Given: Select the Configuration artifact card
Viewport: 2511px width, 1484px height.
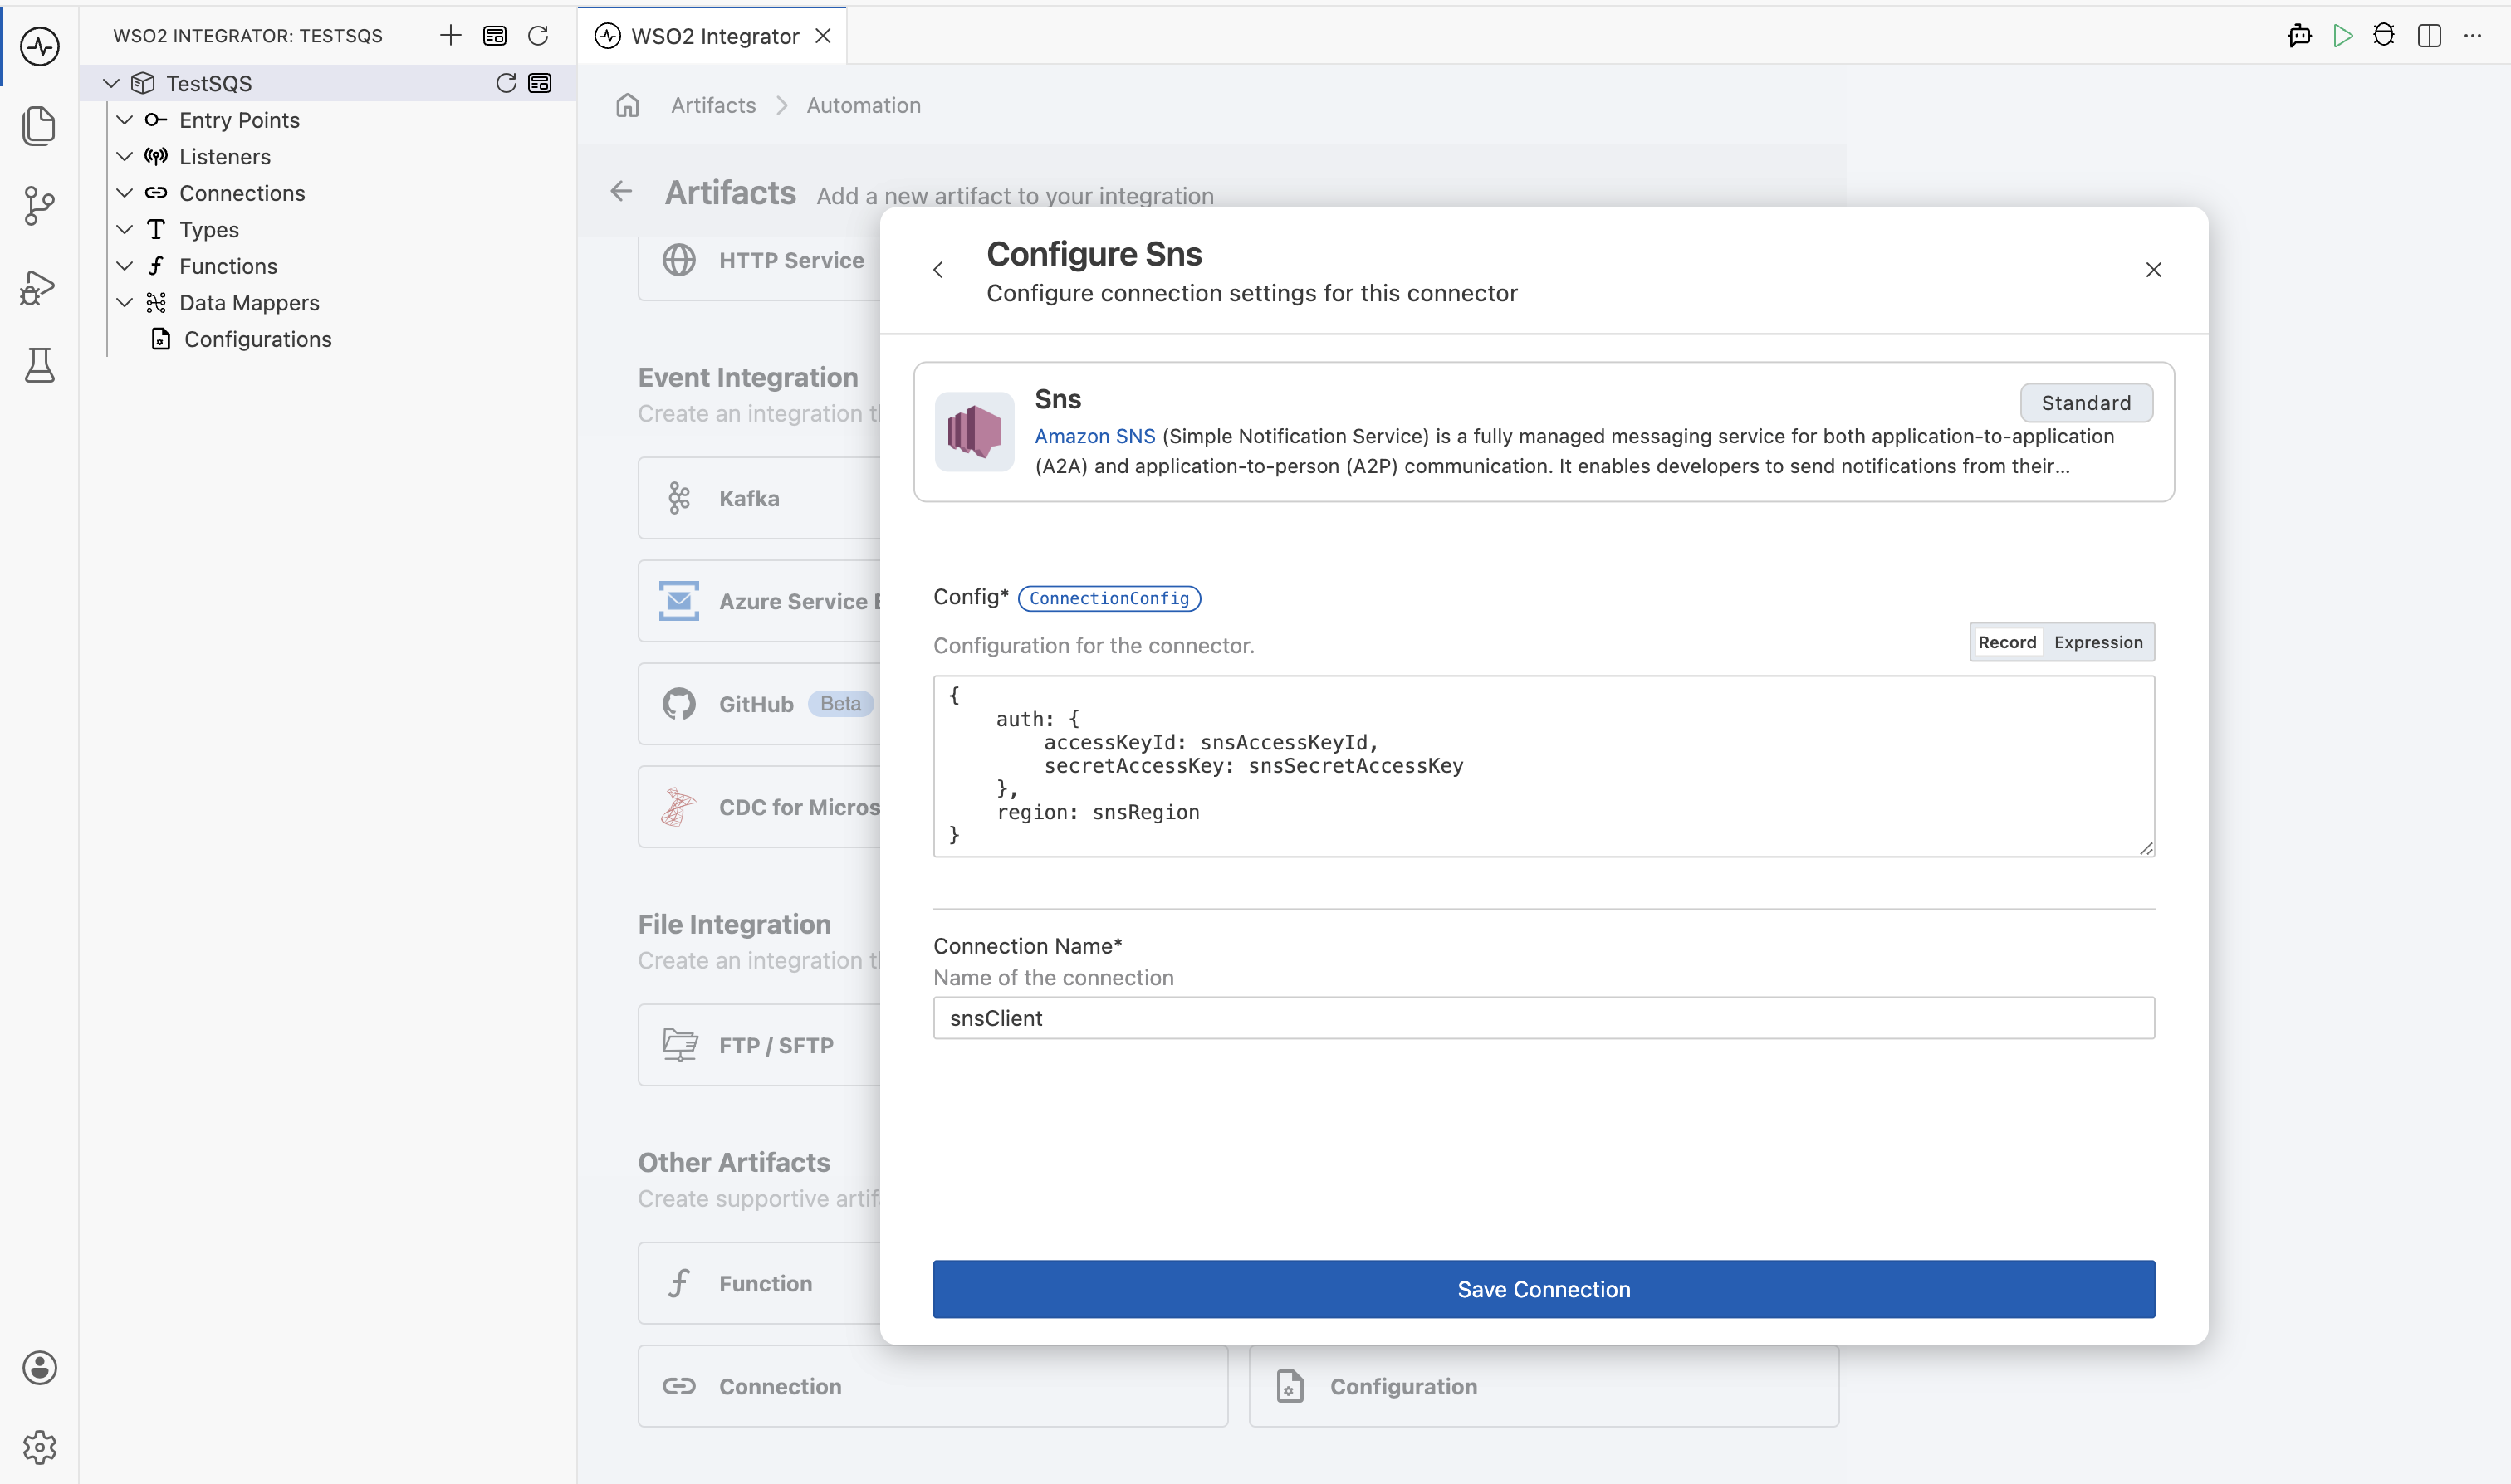Looking at the screenshot, I should (x=1544, y=1386).
